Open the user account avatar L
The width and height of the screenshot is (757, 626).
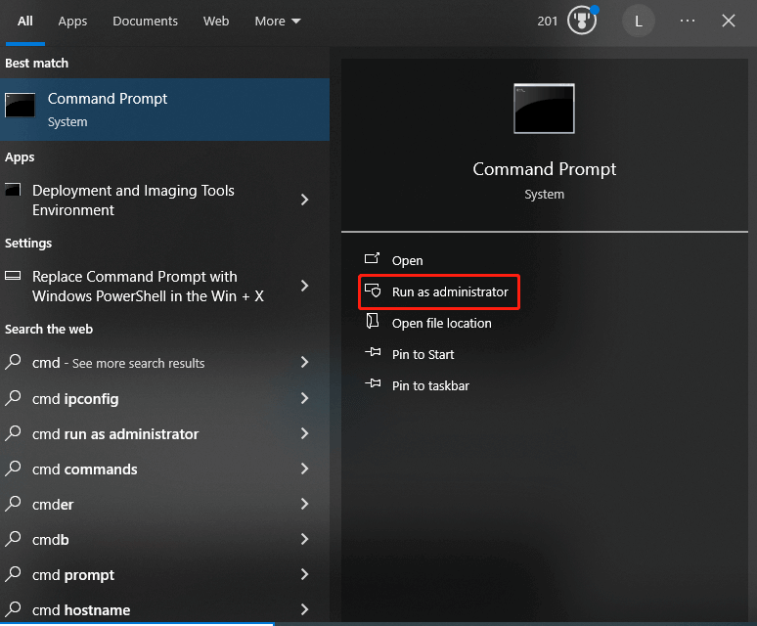pos(639,21)
